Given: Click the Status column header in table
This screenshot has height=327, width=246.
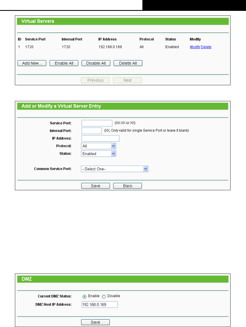Looking at the screenshot, I should (x=171, y=39).
